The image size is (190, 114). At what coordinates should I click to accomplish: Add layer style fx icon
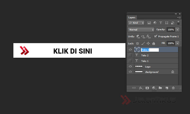[141, 88]
